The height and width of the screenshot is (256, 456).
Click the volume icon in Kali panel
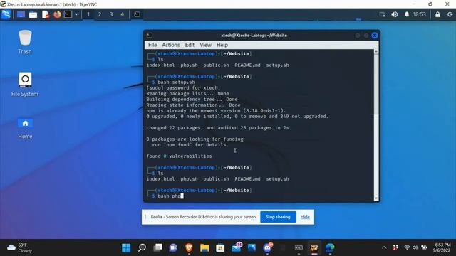pyautogui.click(x=394, y=14)
